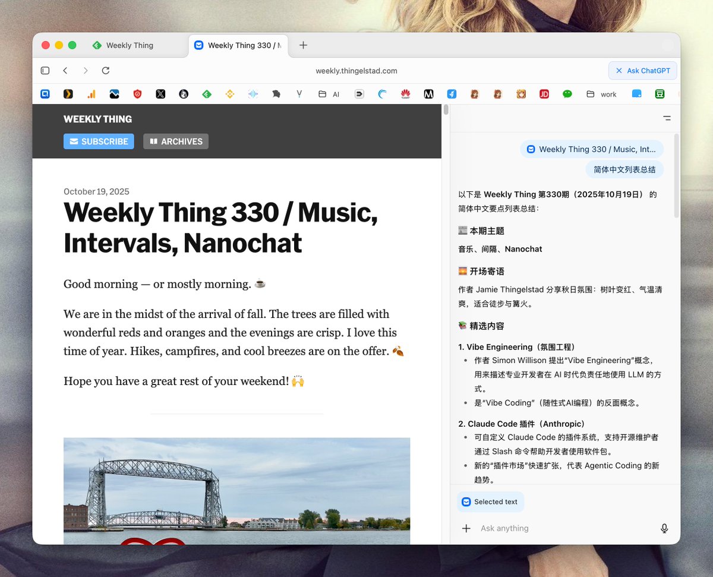The height and width of the screenshot is (577, 713).
Task: Open the ChatGPT panel menu icon
Action: (x=667, y=118)
